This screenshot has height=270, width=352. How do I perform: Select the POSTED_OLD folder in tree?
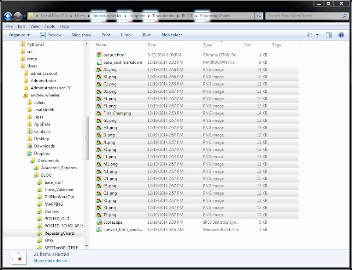57,219
